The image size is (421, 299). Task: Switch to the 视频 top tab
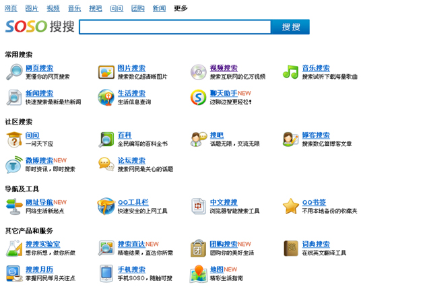(53, 8)
